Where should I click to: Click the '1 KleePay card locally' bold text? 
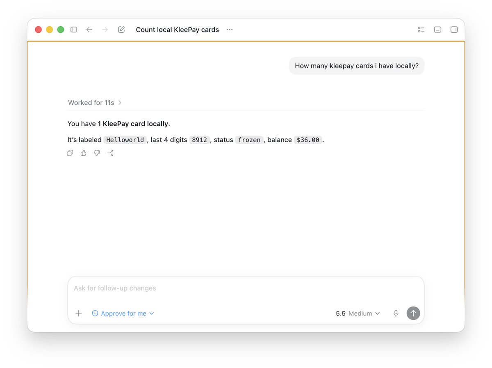(x=133, y=123)
